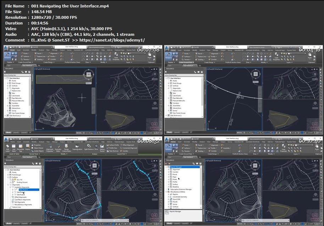Open Alignment Properties in the 00:08:32 frame
Viewport: 324px width, 226px height.
click(x=50, y=148)
